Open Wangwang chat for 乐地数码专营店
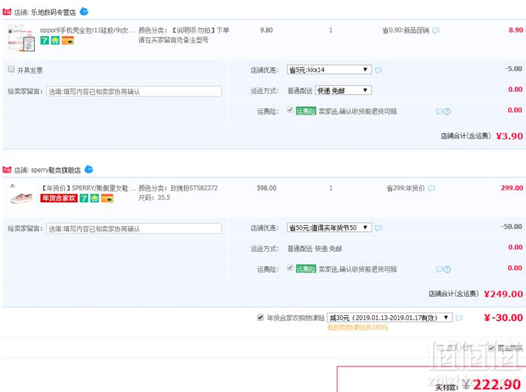The image size is (526, 392). click(84, 12)
